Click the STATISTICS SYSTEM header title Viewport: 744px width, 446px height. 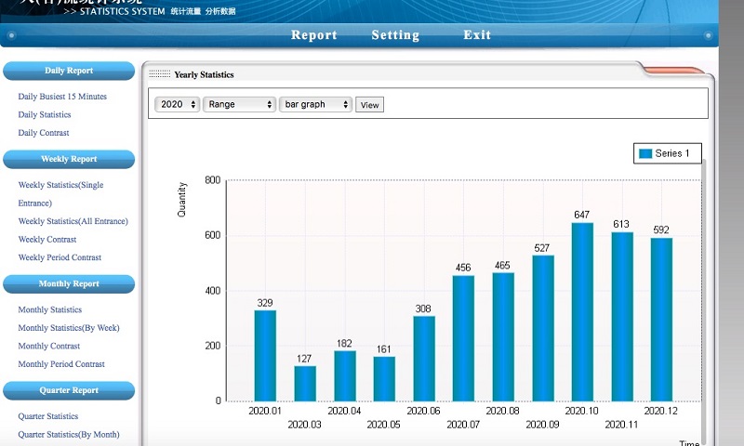point(122,11)
